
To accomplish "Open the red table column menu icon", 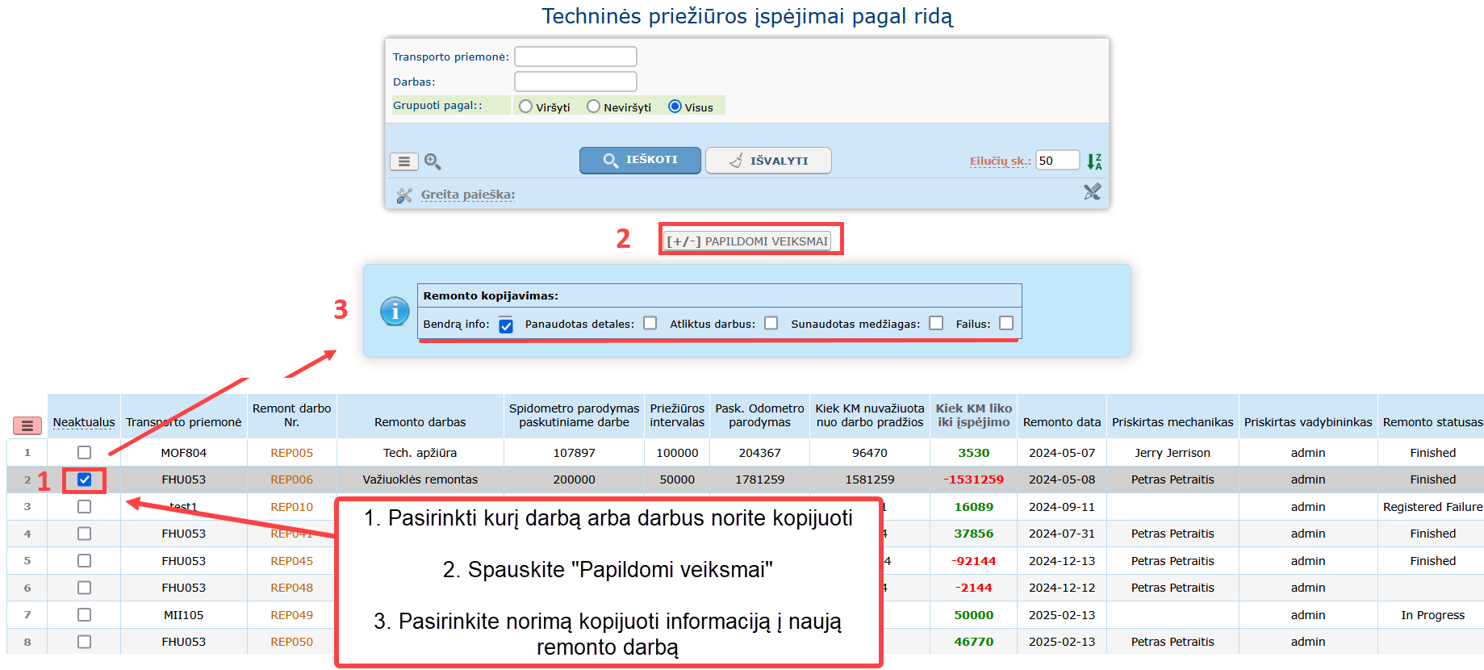I will tap(27, 425).
